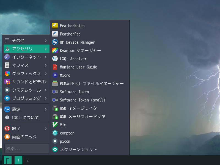Click the サウンドとビデオ film icon
This screenshot has width=220, height=165.
coord(7,82)
